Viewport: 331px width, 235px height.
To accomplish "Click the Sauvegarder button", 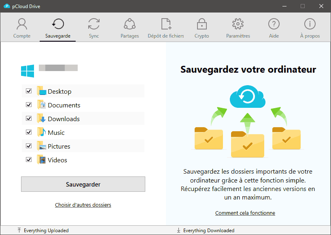I will pos(83,184).
